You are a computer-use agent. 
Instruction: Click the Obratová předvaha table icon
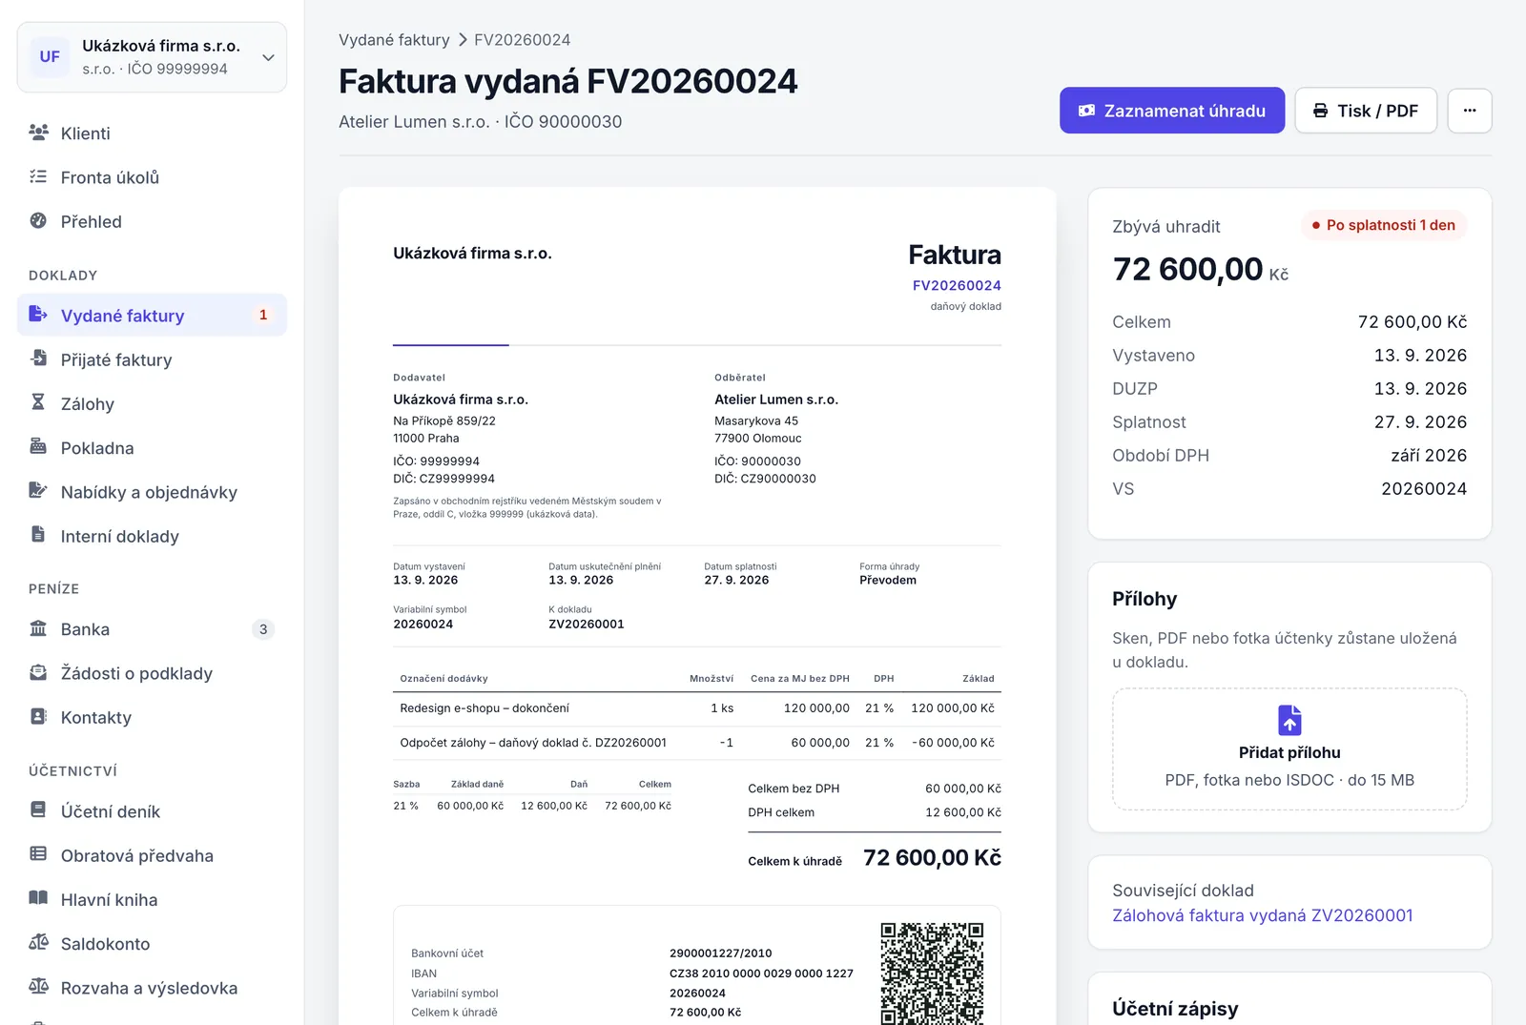(x=38, y=854)
